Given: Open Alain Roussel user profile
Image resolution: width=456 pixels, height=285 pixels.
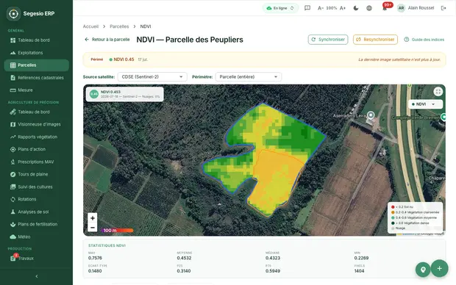Looking at the screenshot, I should click(x=416, y=8).
